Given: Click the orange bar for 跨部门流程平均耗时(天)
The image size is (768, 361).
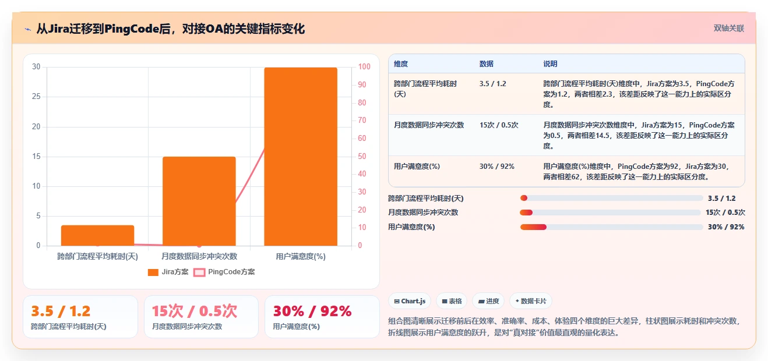Looking at the screenshot, I should point(97,235).
